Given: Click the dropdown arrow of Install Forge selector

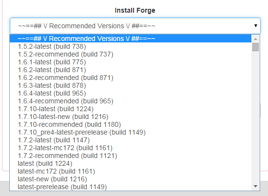Looking at the screenshot, I should click(x=255, y=26).
